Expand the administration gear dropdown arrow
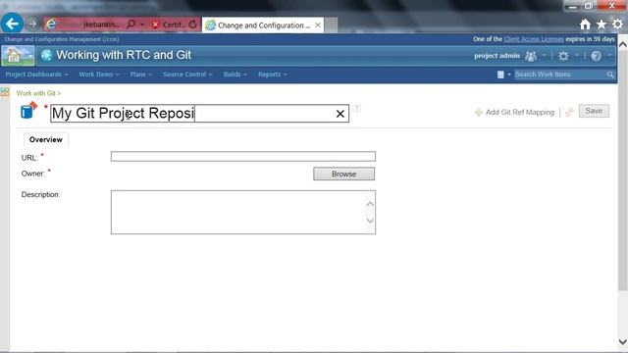Image resolution: width=628 pixels, height=353 pixels. [x=576, y=56]
